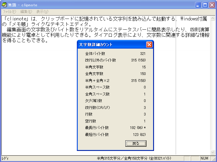Click the 全角文字数 value 150

tap(143, 74)
